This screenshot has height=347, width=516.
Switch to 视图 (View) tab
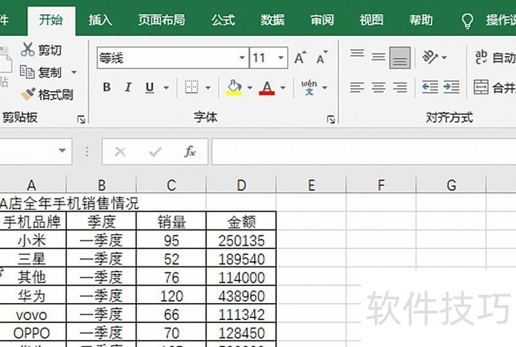click(x=372, y=20)
